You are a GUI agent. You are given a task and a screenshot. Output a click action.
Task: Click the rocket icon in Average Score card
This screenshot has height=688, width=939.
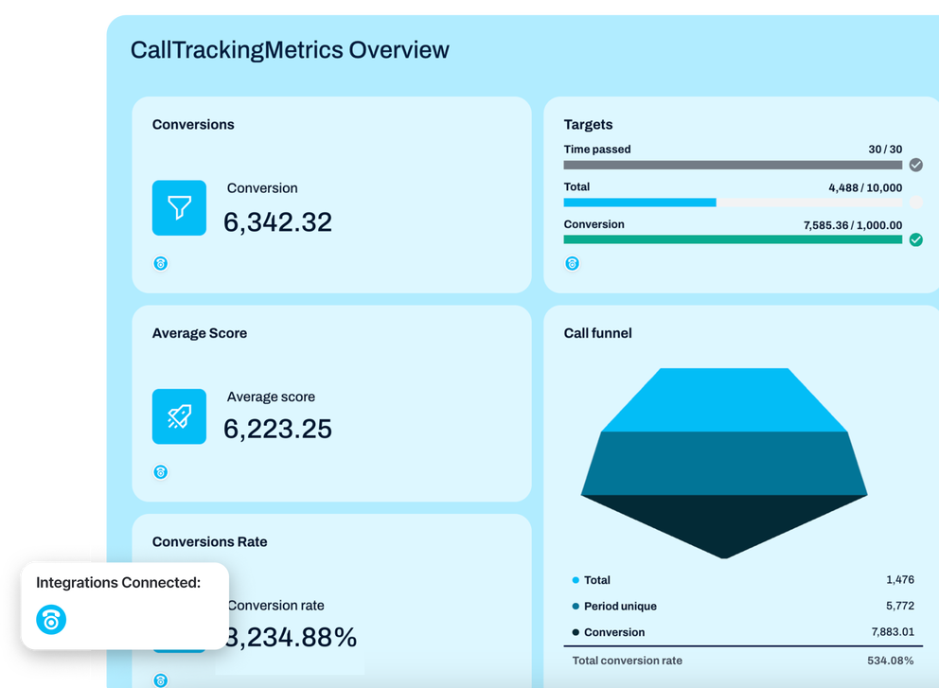[179, 416]
